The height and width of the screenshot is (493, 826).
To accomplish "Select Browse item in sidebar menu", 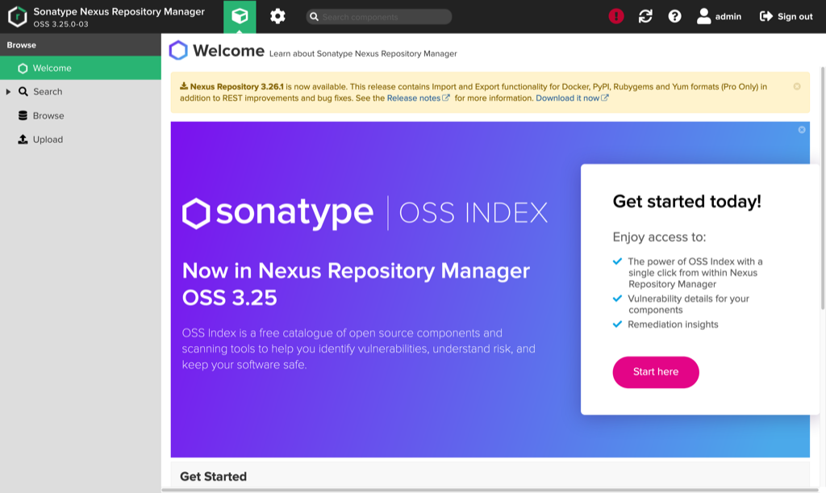I will 81,115.
